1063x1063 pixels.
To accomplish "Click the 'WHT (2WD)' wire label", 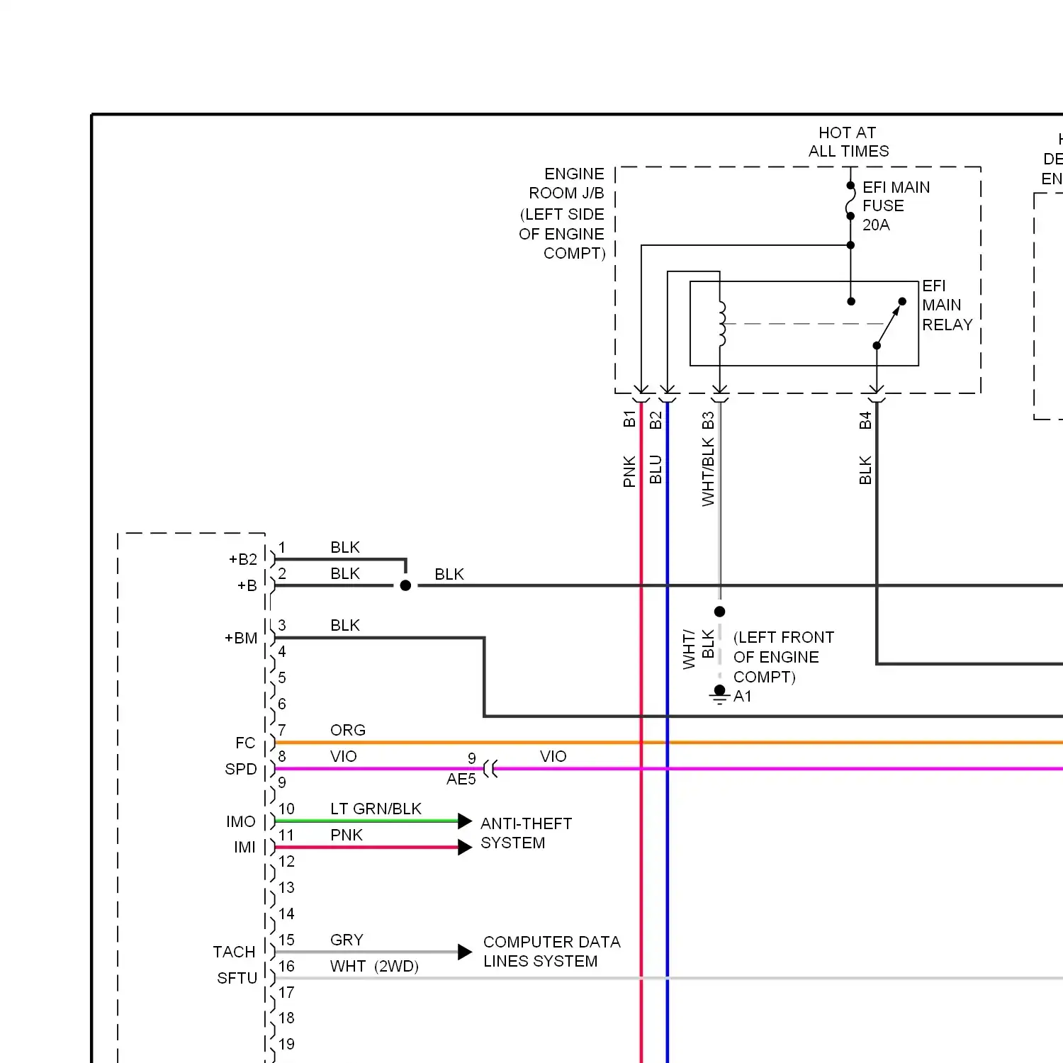I will (374, 966).
